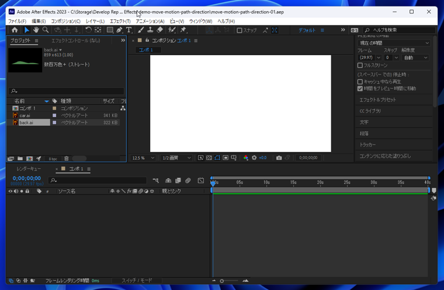
Task: Switch to the レンダーキュー tab
Action: [29, 169]
